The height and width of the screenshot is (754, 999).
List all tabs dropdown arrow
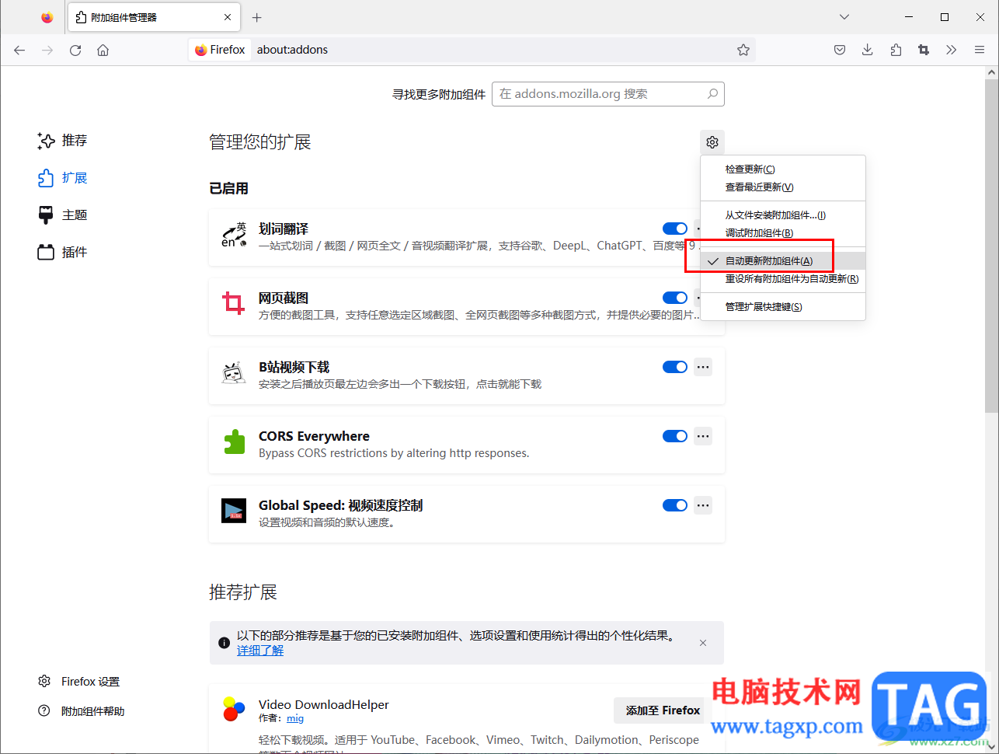[844, 17]
